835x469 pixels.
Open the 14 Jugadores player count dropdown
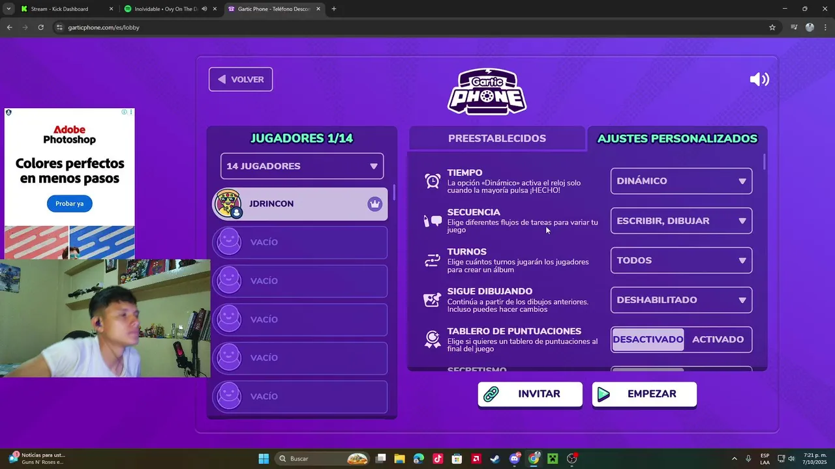coord(302,166)
